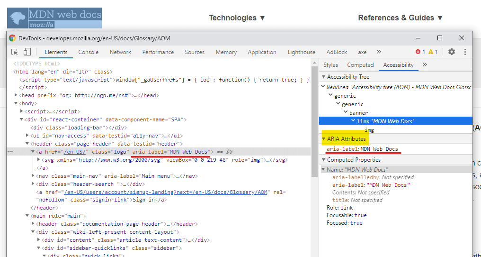This screenshot has height=257, width=481.
Task: Collapse the page-header header node
Action: click(27, 144)
